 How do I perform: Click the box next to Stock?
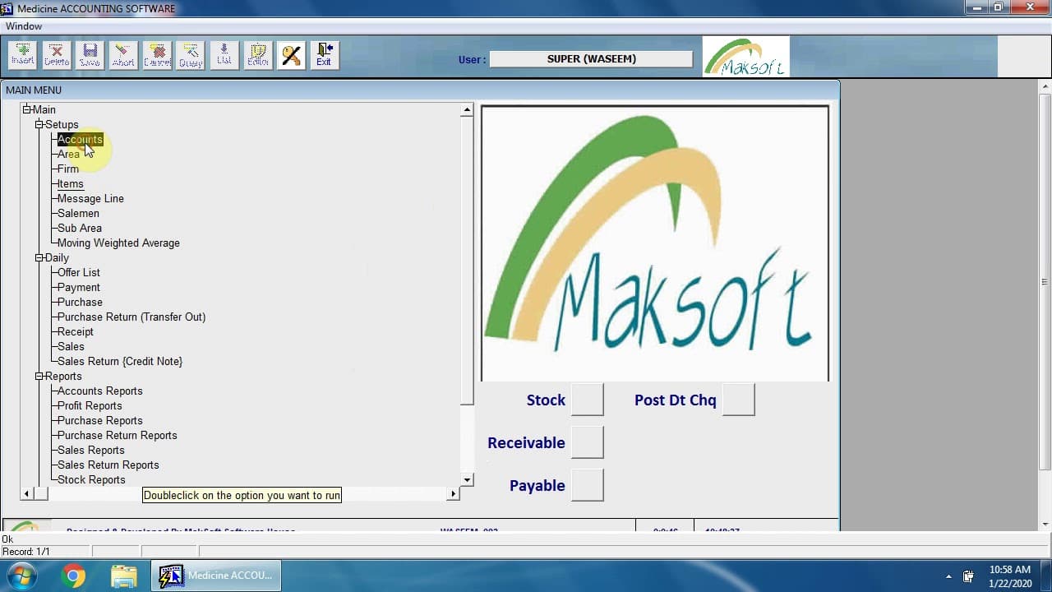coord(588,400)
